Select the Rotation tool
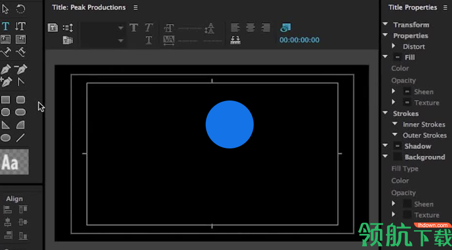This screenshot has height=250, width=452. click(20, 9)
